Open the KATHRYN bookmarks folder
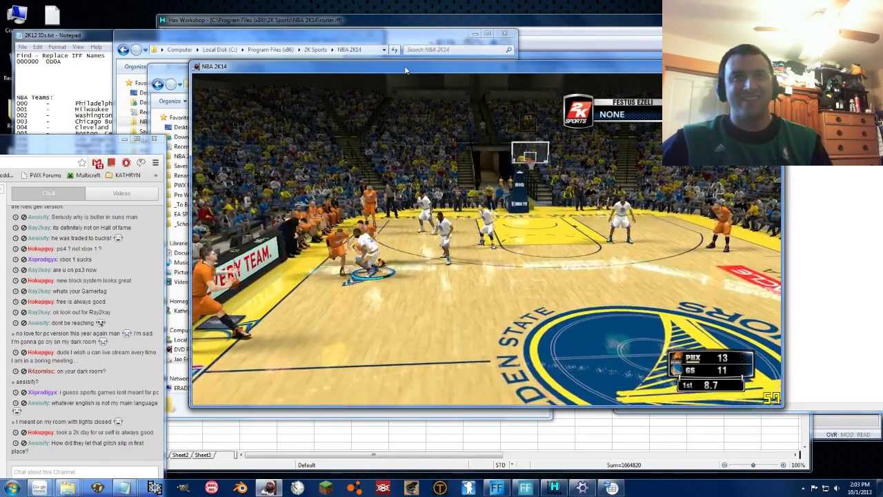883x497 pixels. click(x=123, y=175)
